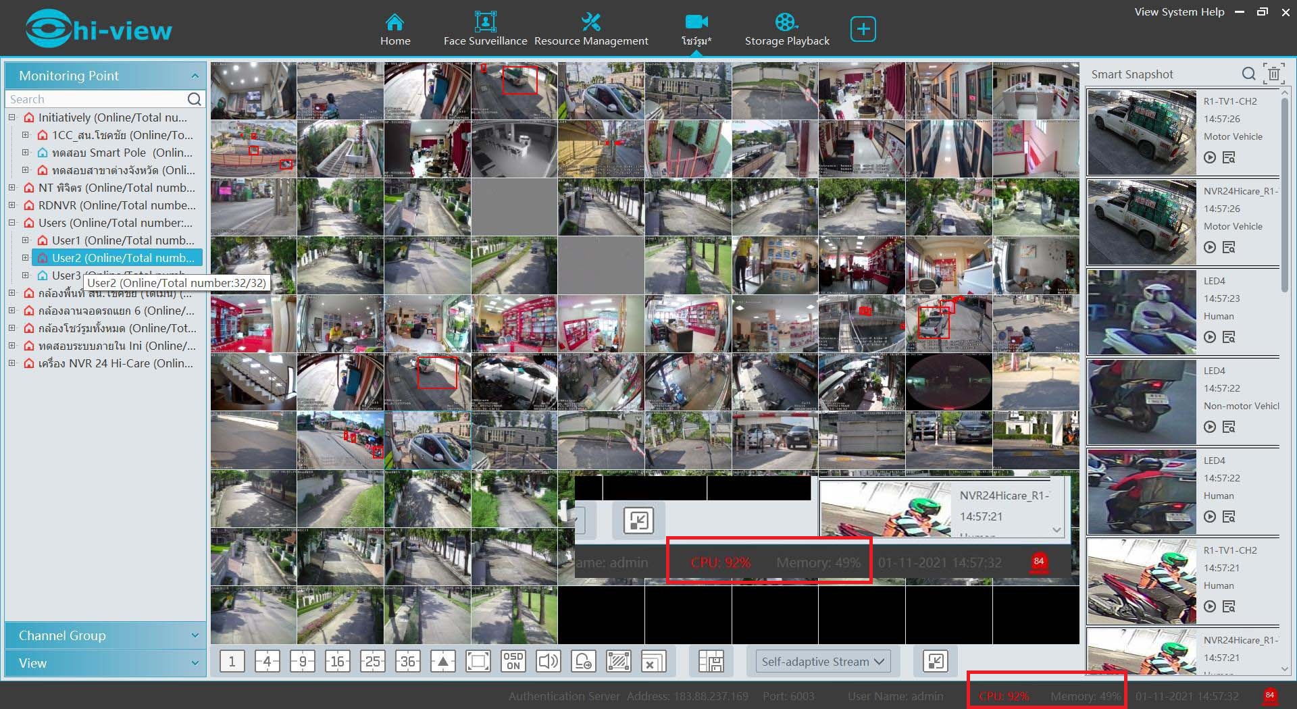Collapse the Monitoring Point panel
1297x709 pixels.
pyautogui.click(x=195, y=76)
